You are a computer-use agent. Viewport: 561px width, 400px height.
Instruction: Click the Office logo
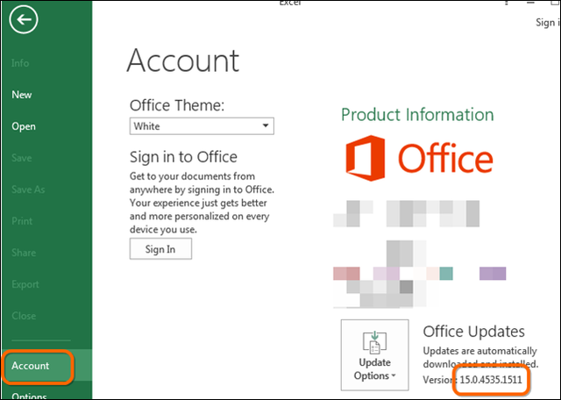(x=419, y=158)
